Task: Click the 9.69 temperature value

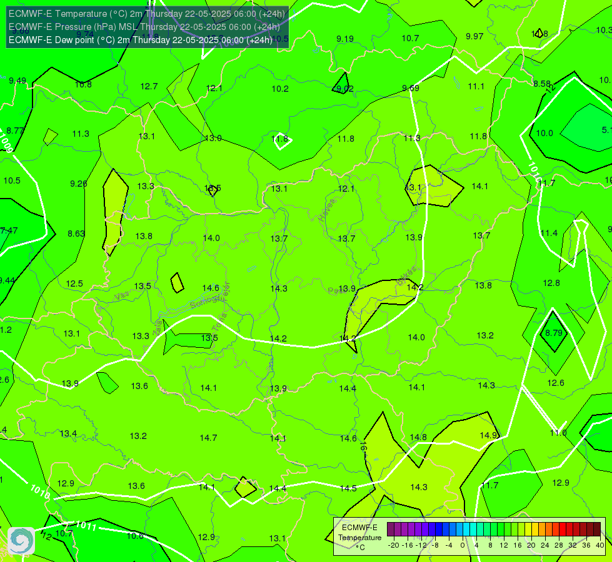Action: pyautogui.click(x=411, y=88)
